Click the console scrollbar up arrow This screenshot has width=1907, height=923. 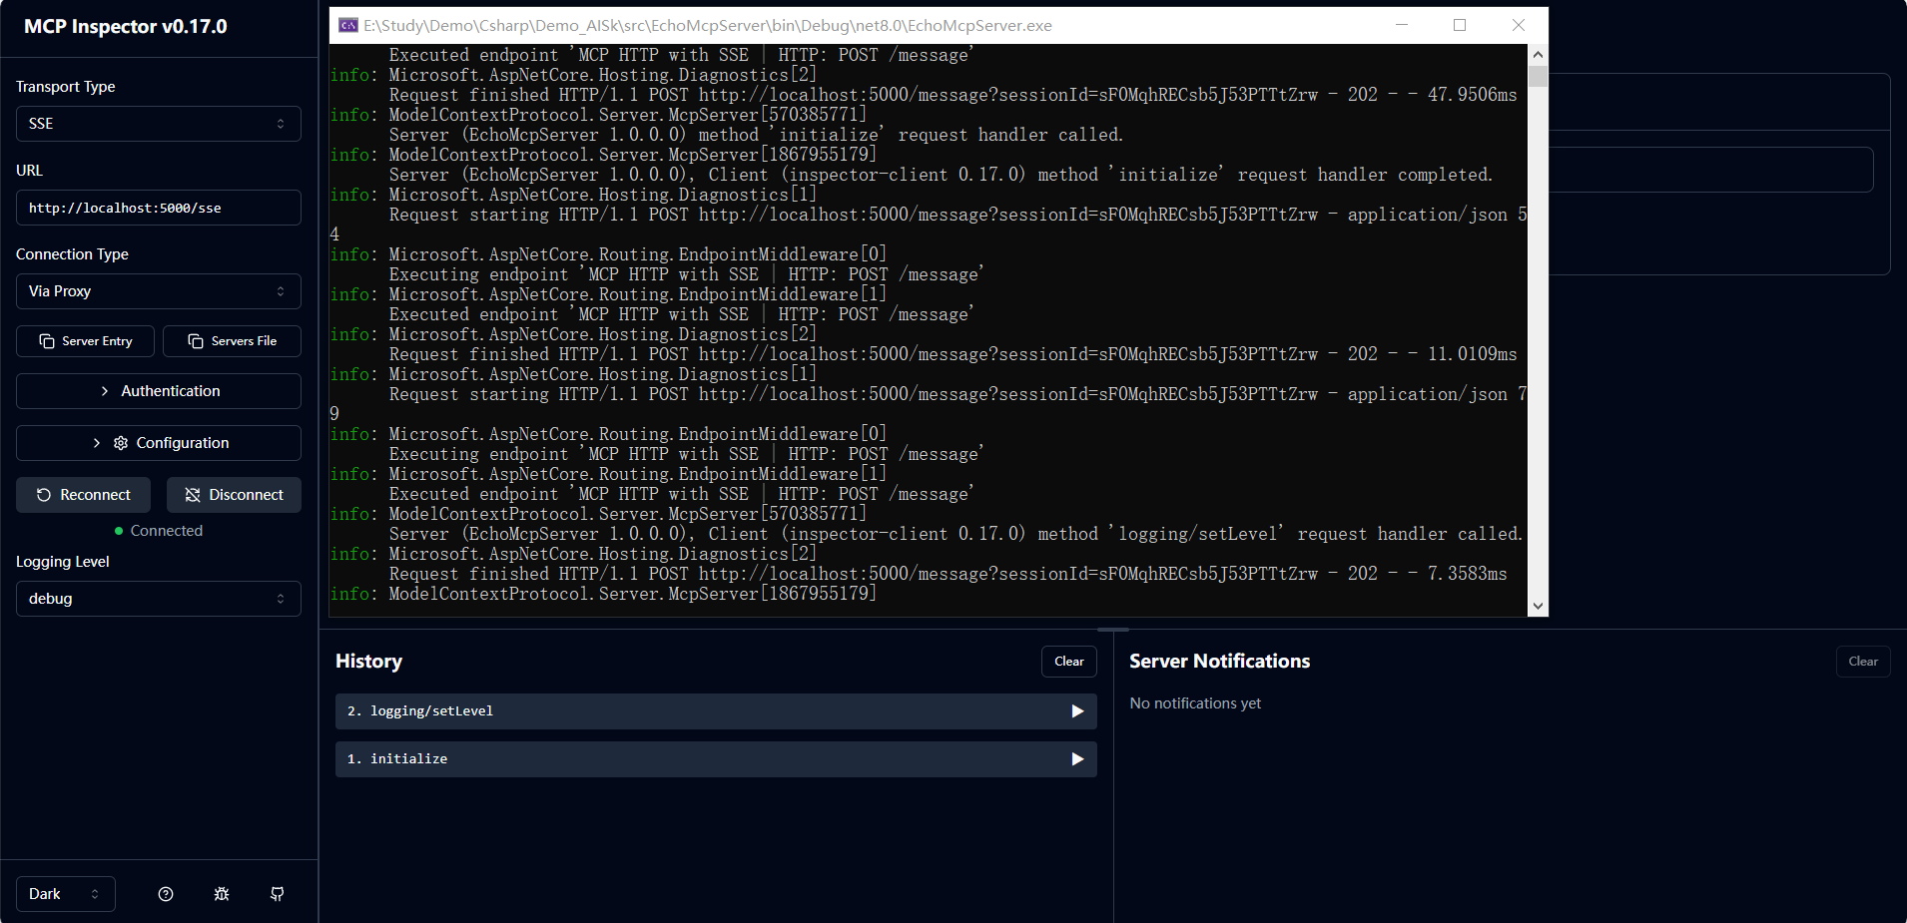click(1538, 55)
